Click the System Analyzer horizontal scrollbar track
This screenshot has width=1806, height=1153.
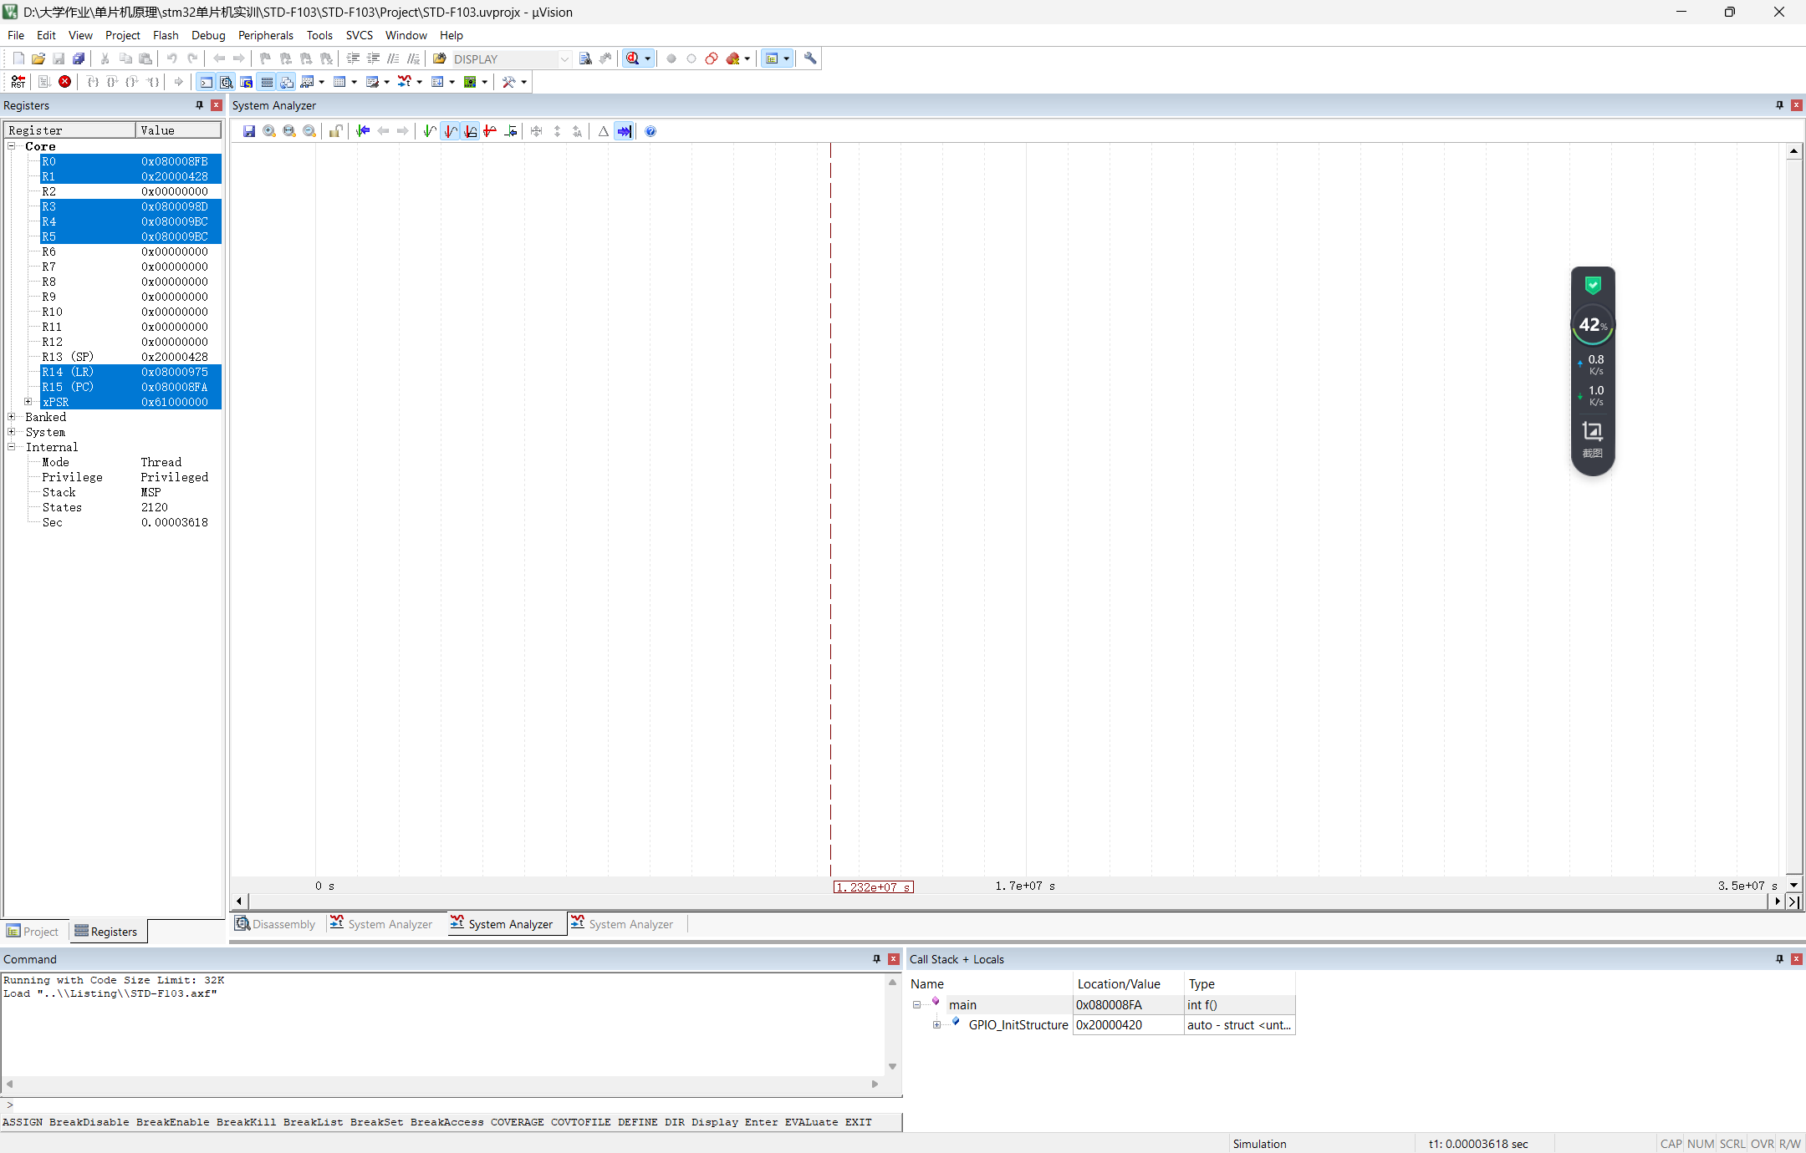(1003, 902)
